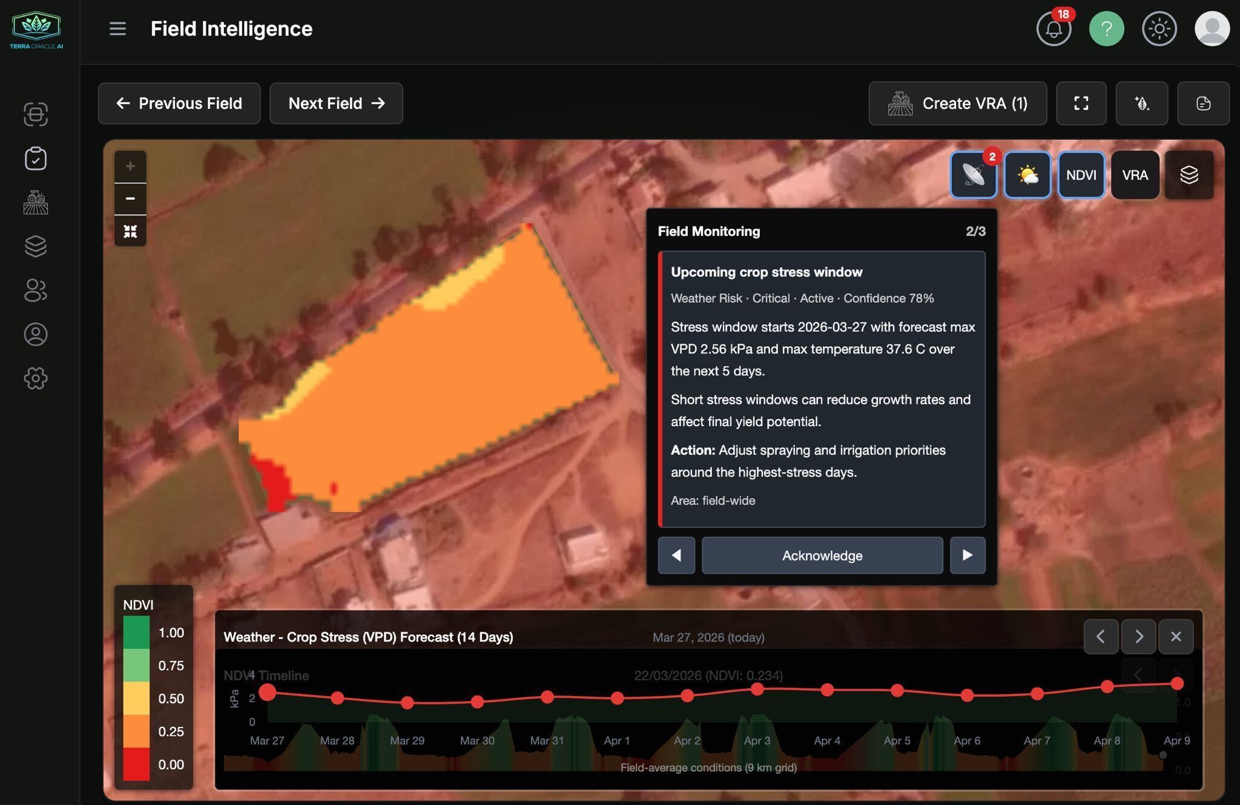Open the report document icon top right
The image size is (1240, 805).
[x=1204, y=103]
